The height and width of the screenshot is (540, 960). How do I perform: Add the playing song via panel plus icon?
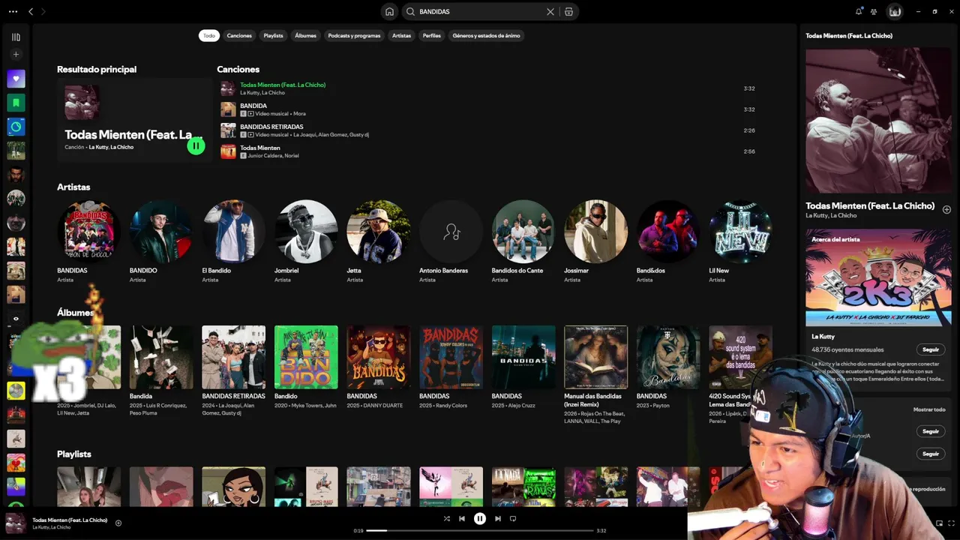click(946, 209)
